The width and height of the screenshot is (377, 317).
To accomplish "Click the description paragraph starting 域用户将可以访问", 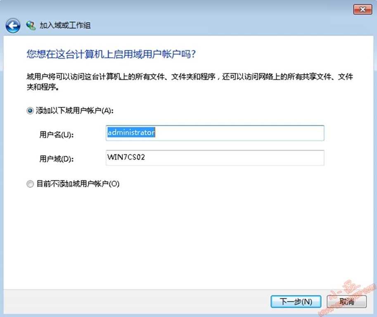I will click(190, 82).
